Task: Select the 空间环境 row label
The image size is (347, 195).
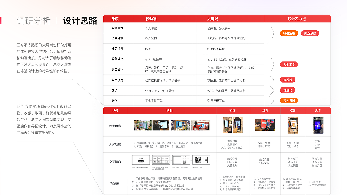Action: click(x=117, y=38)
